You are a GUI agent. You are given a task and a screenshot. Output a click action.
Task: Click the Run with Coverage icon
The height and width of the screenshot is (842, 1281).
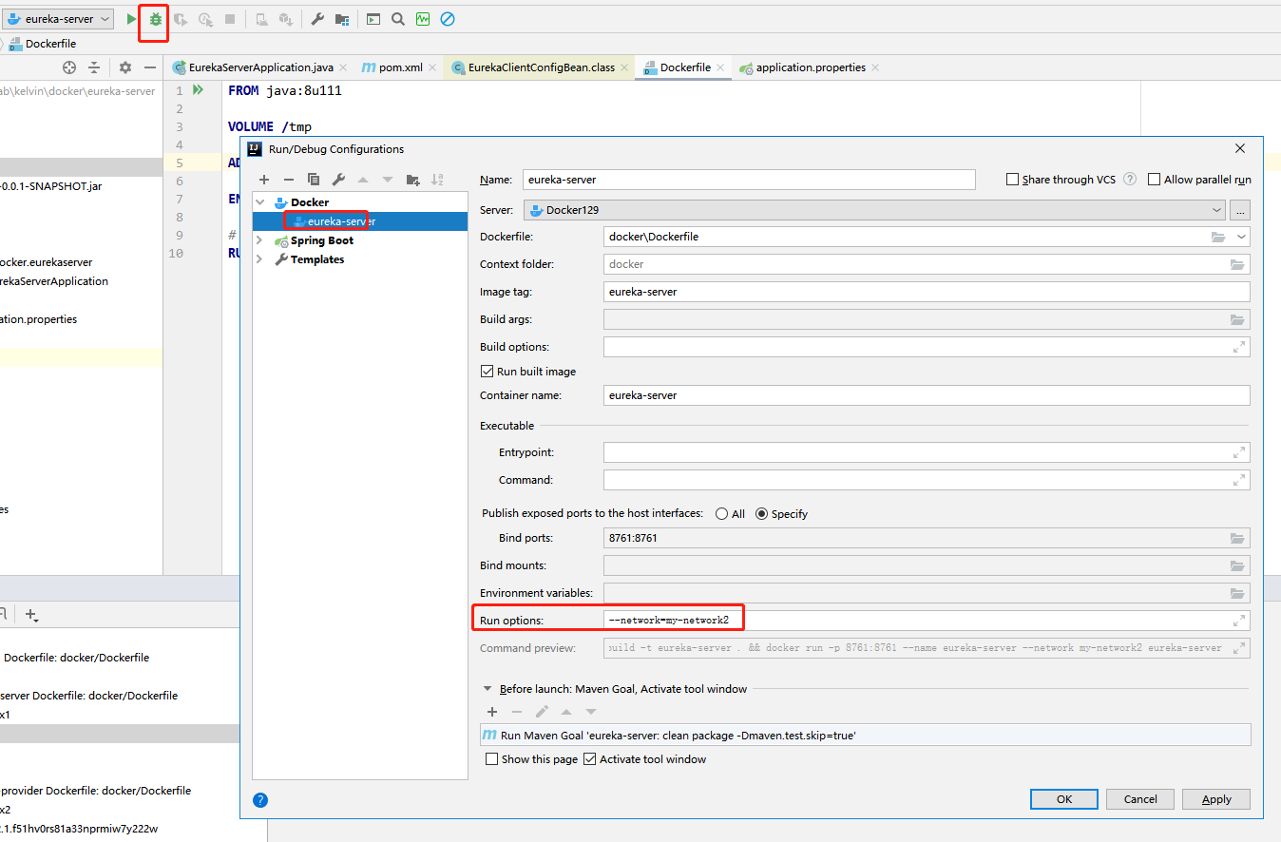coord(181,19)
